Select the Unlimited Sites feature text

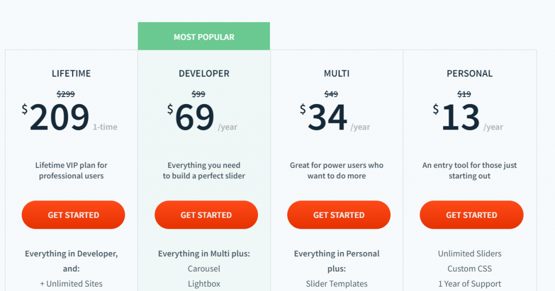pyautogui.click(x=71, y=283)
